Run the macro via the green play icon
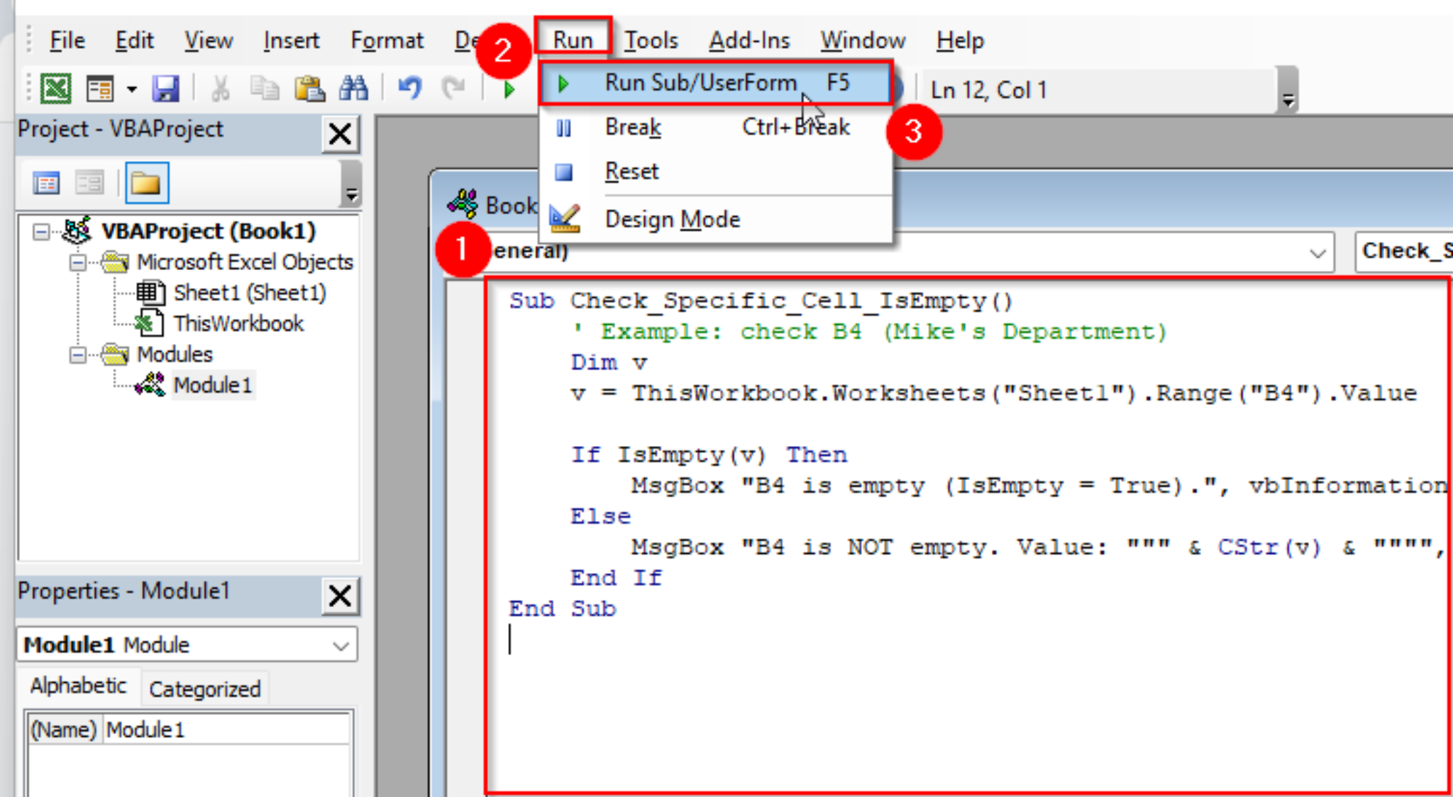This screenshot has height=797, width=1453. point(509,88)
